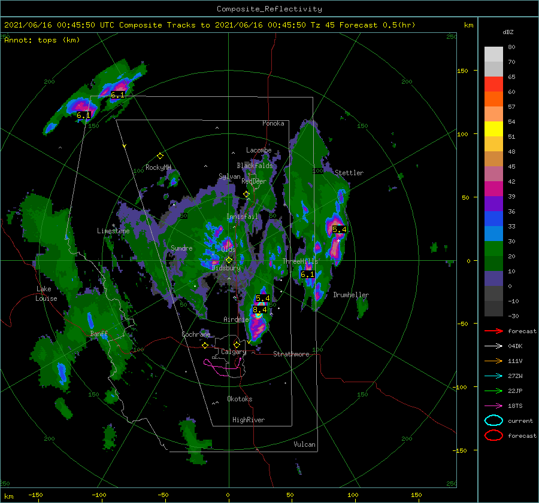Click the yellow diamond marker below Cochrane
Viewport: 539px width, 503px height.
pyautogui.click(x=205, y=345)
